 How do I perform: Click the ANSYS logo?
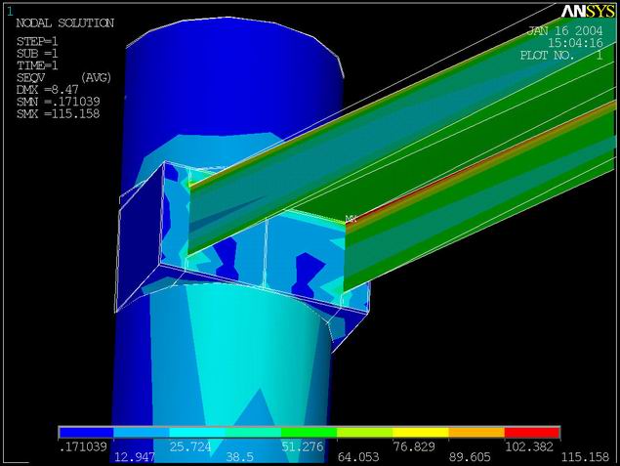tap(588, 12)
